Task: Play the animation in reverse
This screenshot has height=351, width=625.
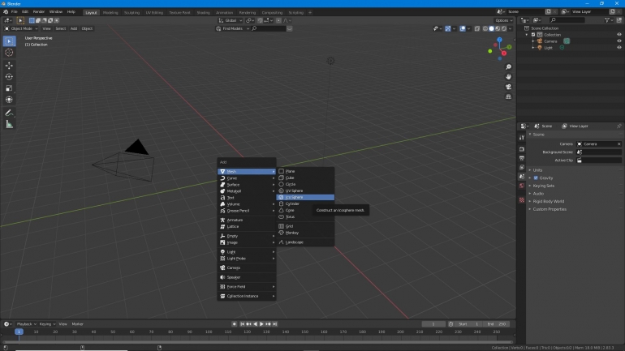Action: point(255,324)
